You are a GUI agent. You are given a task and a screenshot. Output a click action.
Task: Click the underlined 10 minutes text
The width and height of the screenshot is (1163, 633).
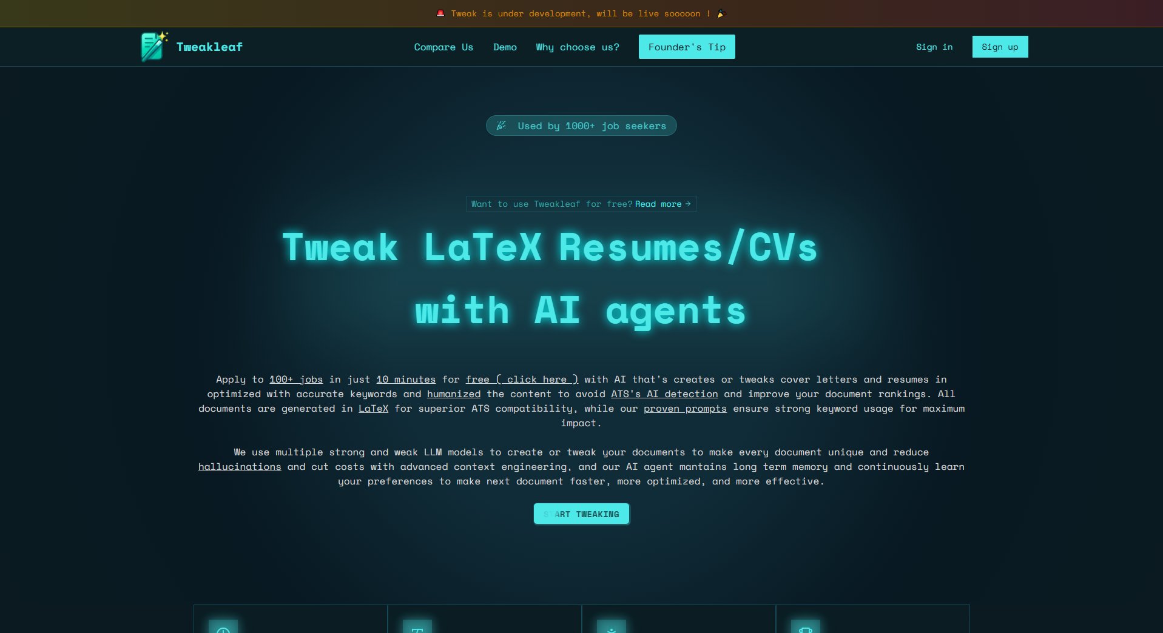point(406,379)
